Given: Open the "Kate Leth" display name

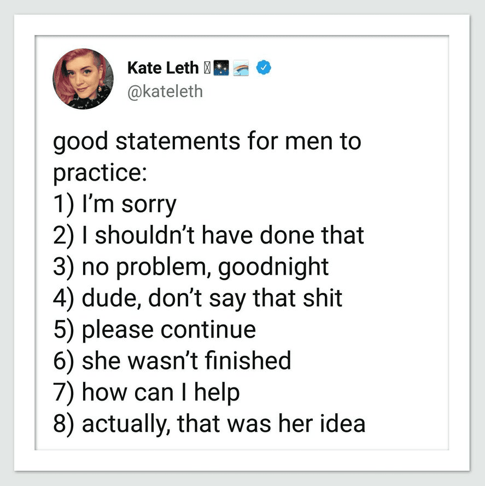Looking at the screenshot, I should point(162,67).
